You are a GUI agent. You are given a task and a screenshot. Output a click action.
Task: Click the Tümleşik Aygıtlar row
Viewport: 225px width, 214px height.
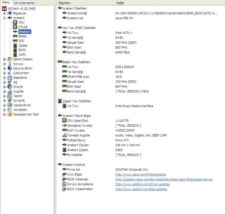[141, 135]
